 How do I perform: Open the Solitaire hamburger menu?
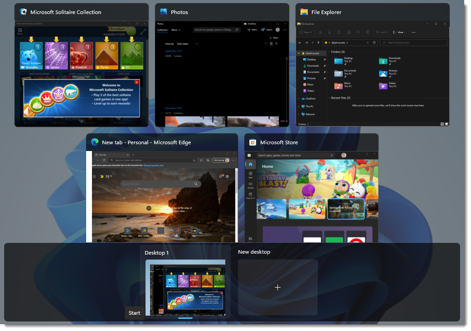20,30
